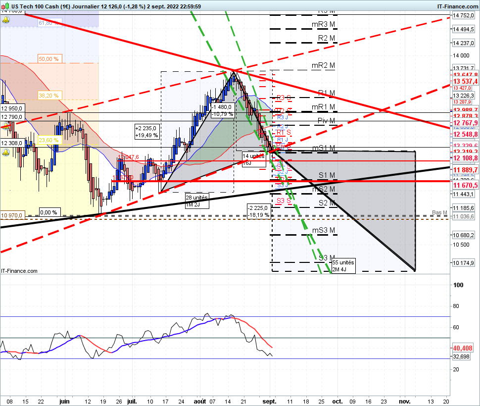The image size is (480, 406).
Task: Click the IT-Finance.com watermark in the chart corner
Action: coord(19,271)
